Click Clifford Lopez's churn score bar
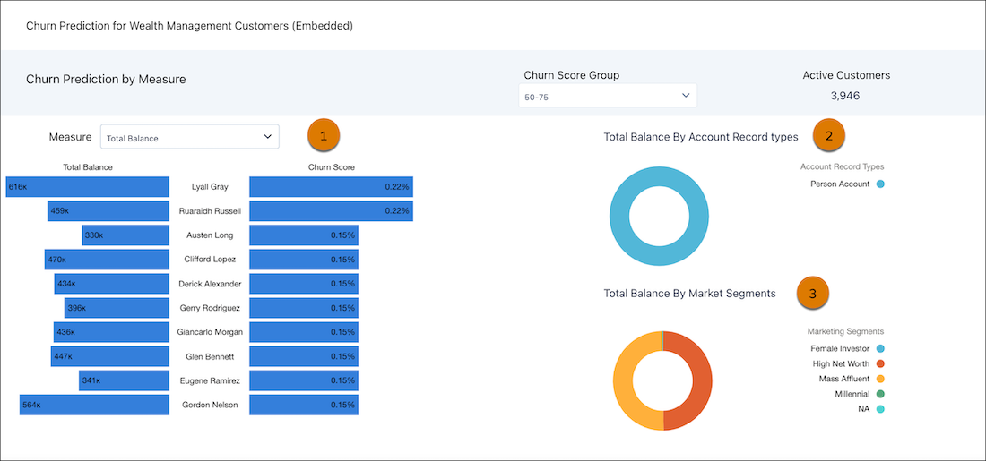Screen dimensions: 986x461 click(304, 260)
